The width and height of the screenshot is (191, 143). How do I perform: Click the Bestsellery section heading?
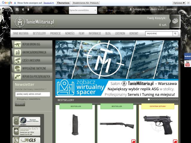[66, 100]
